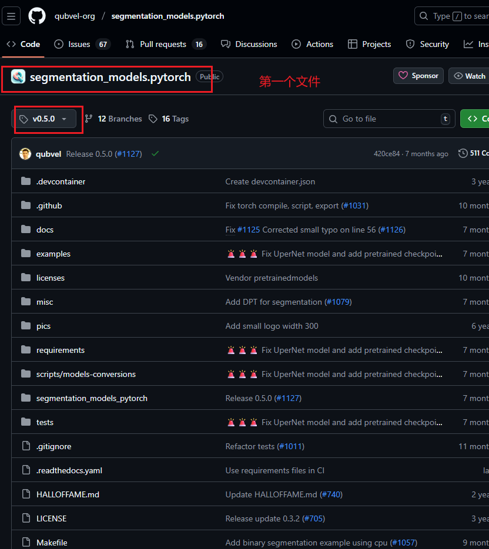Open the Issues tab
Viewport: 489px width, 549px height.
click(82, 44)
